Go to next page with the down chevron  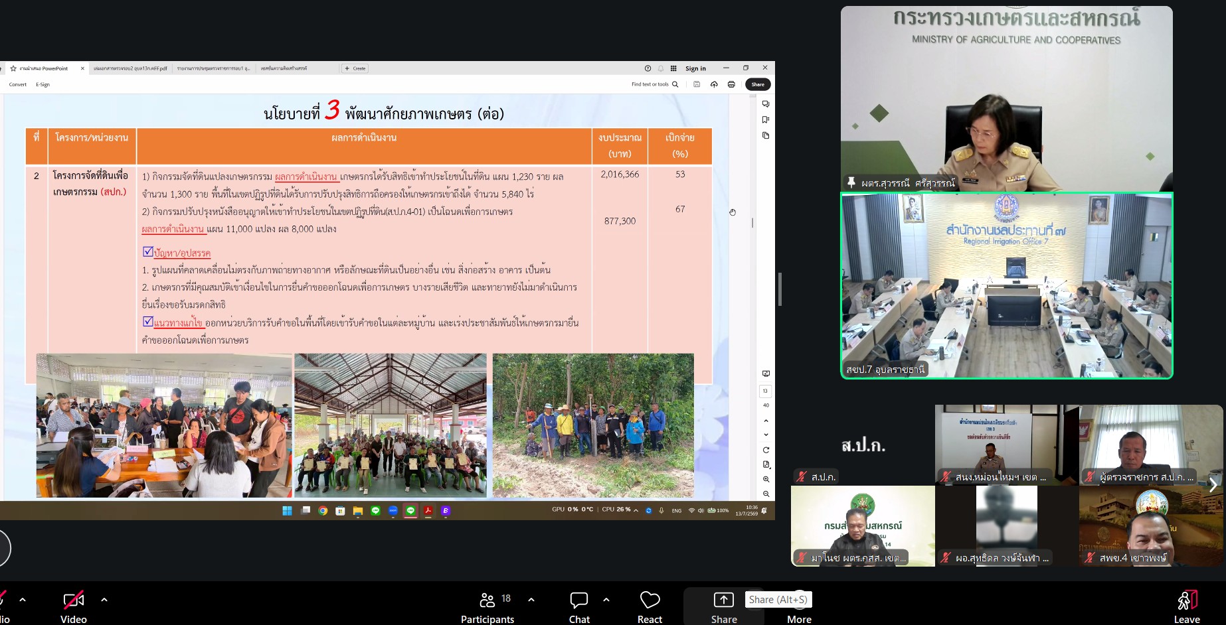766,435
